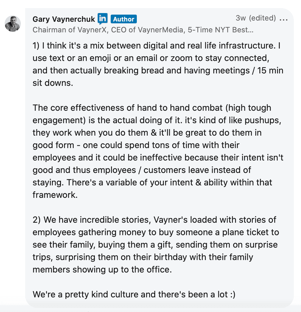Click the ':)' smiley at the comment's end
Image resolution: width=301 pixels, height=312 pixels.
click(233, 295)
